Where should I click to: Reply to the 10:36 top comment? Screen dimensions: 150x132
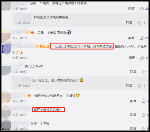tap(131, 9)
